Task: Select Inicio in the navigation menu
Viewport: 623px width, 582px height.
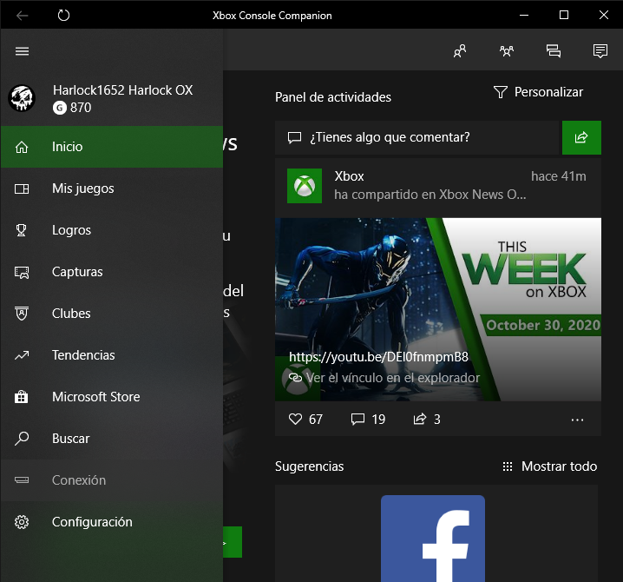Action: click(x=112, y=147)
